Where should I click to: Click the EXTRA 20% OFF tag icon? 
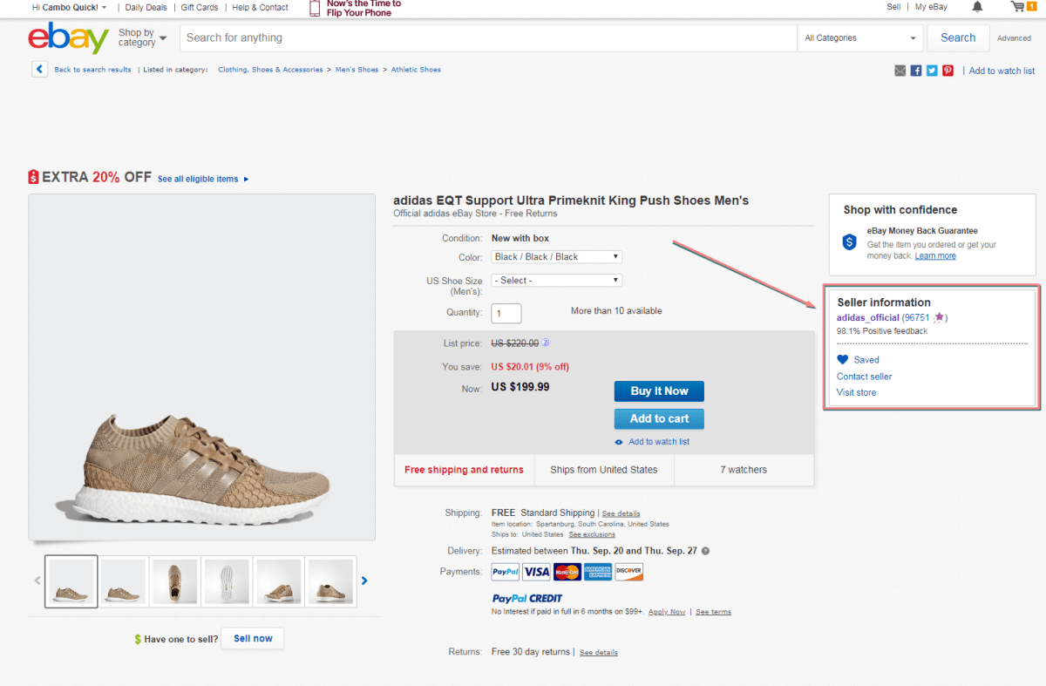[33, 177]
